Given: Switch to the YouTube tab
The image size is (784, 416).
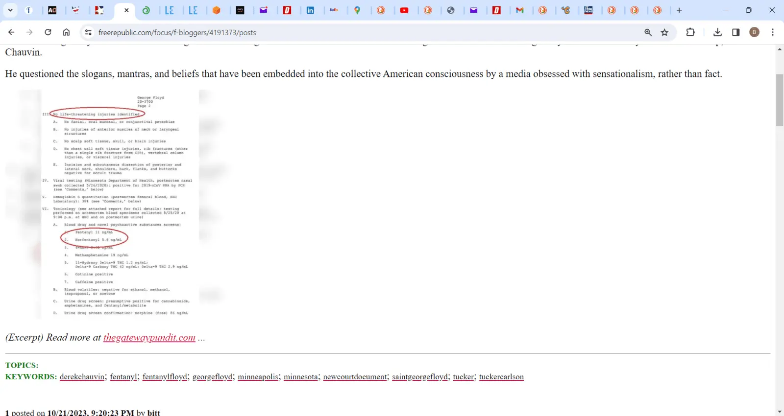Looking at the screenshot, I should point(404,10).
